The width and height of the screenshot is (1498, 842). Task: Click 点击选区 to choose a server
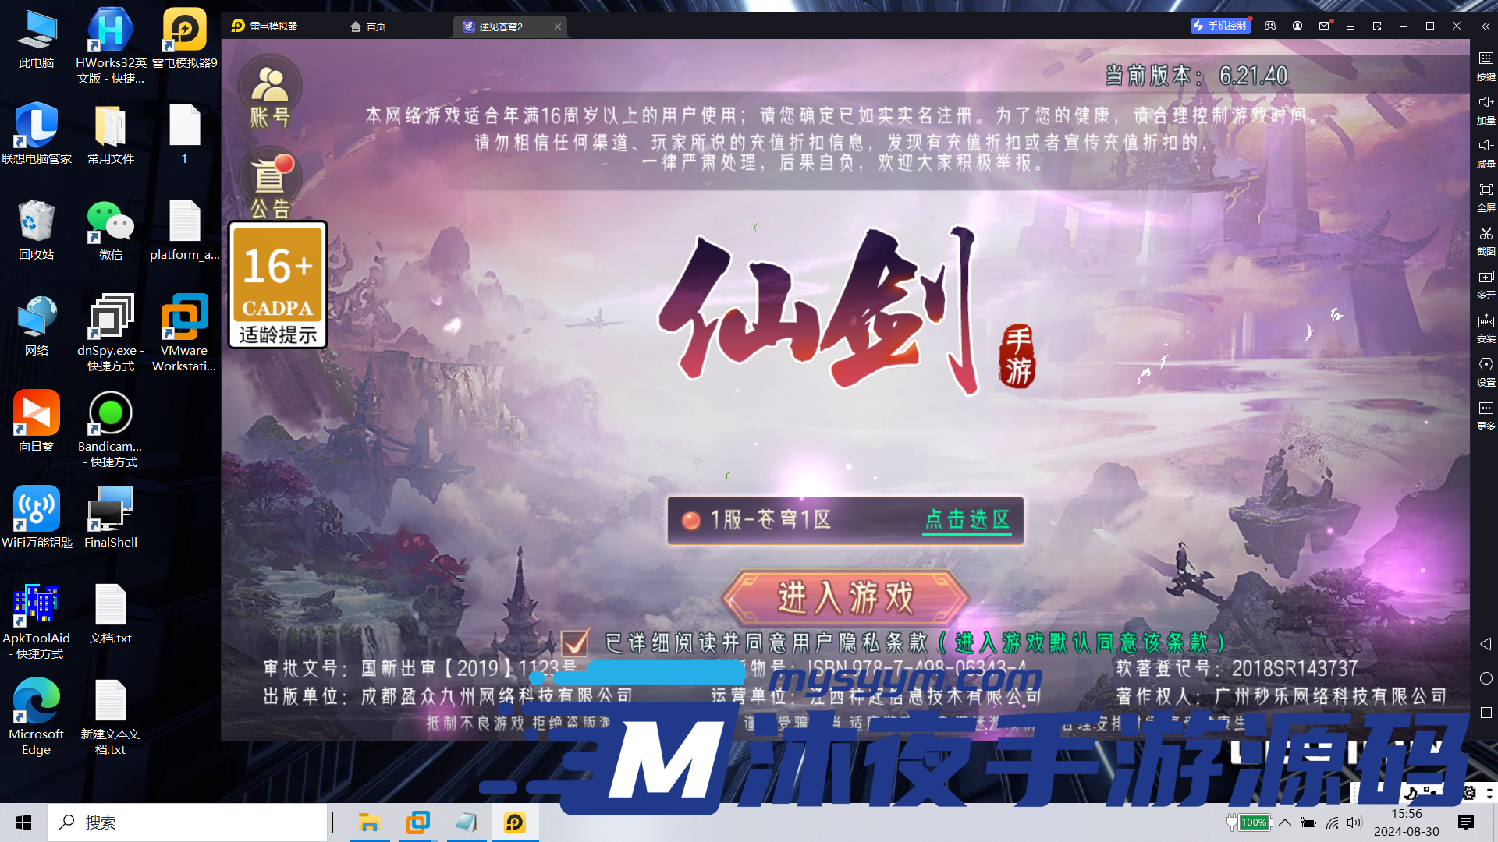tap(967, 521)
